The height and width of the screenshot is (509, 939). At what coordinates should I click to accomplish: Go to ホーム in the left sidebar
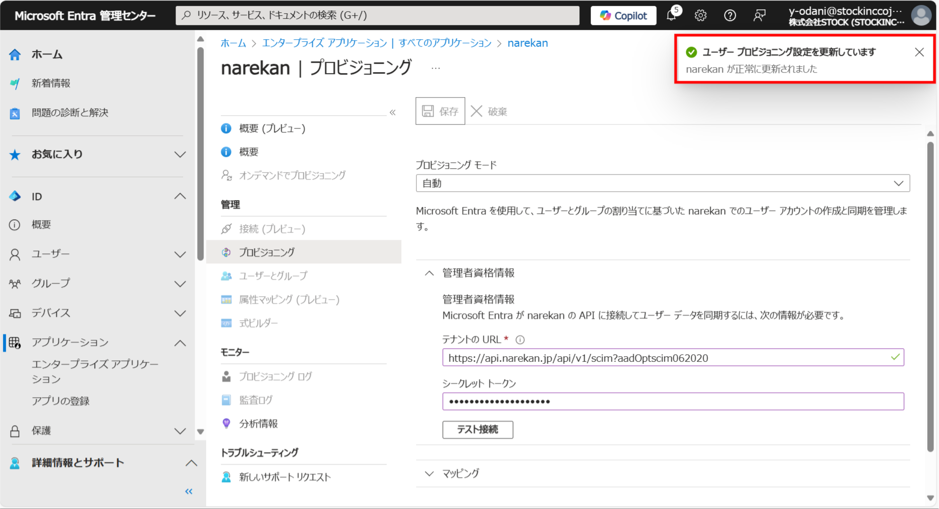pos(48,54)
